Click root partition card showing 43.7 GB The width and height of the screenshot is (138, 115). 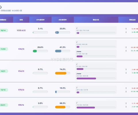[96, 30]
